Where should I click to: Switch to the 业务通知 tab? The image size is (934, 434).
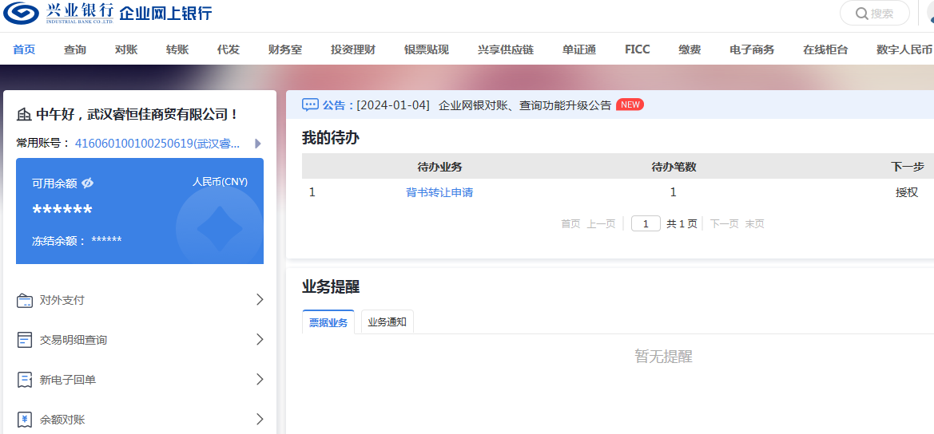[x=388, y=322]
